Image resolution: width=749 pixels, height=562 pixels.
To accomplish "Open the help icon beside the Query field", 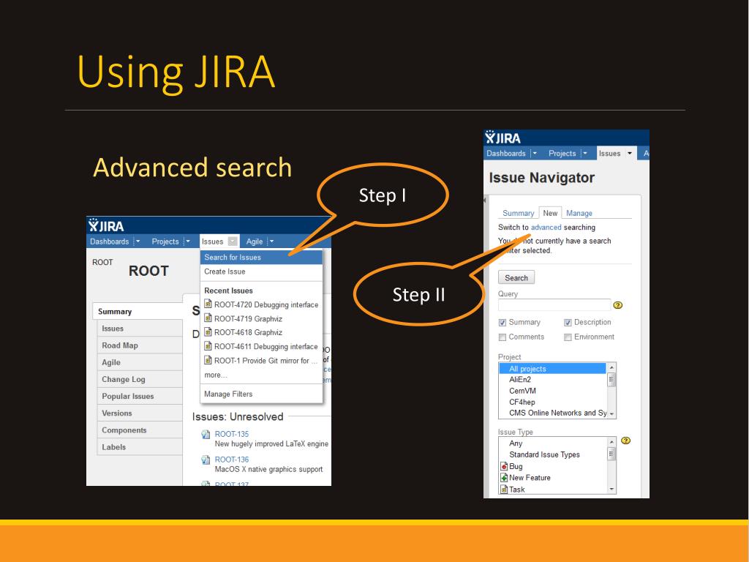I will click(617, 305).
